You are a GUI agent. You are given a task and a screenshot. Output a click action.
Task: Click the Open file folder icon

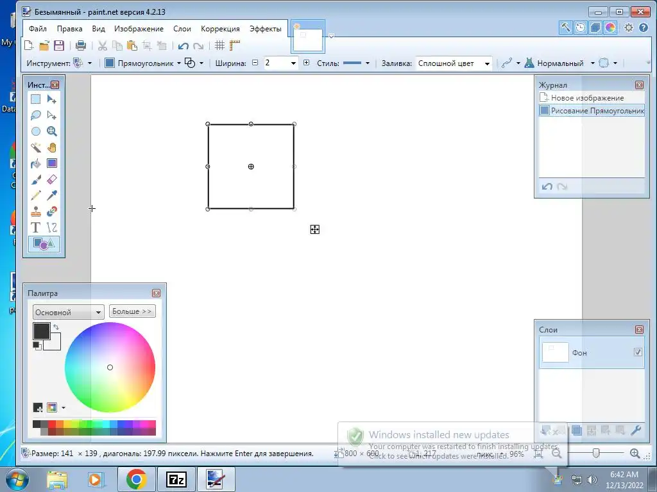point(44,45)
